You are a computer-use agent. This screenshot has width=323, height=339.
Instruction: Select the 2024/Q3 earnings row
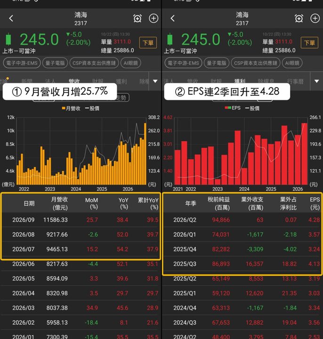242,323
